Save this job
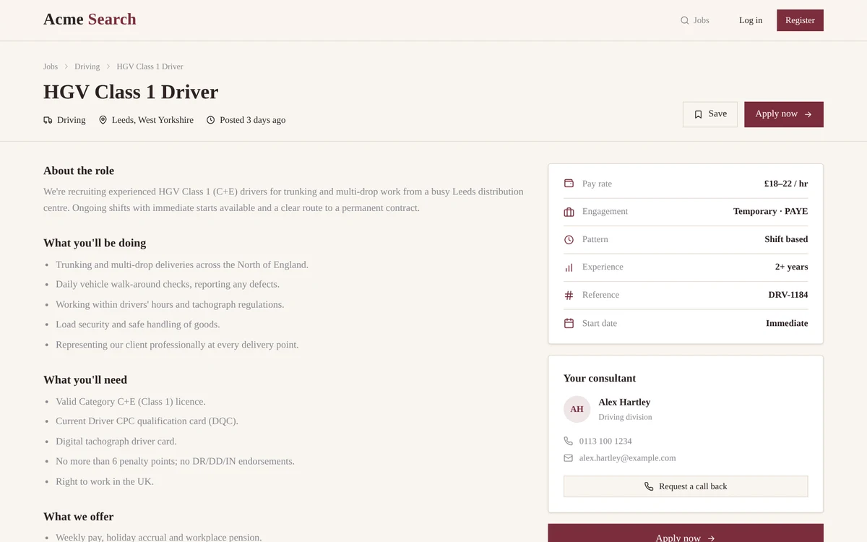Image resolution: width=867 pixels, height=542 pixels. click(x=710, y=114)
